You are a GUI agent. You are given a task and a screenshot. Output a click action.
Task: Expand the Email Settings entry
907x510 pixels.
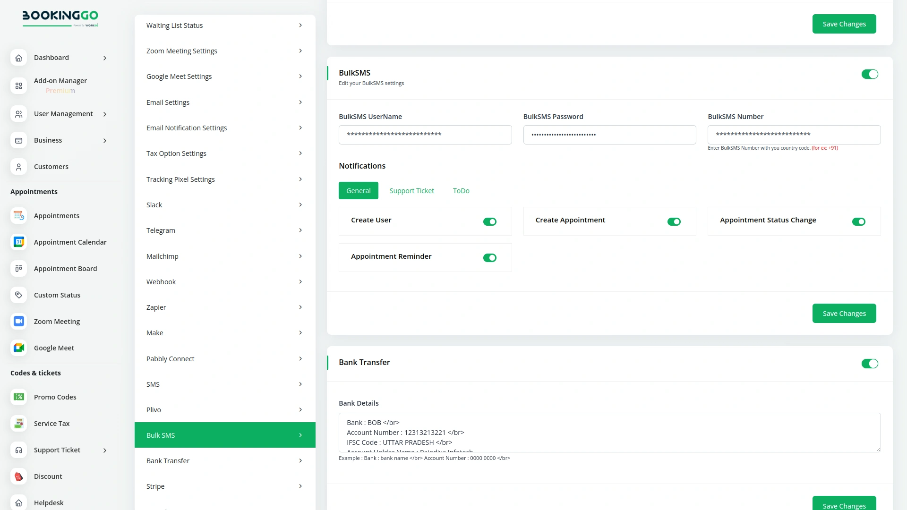[x=300, y=102]
